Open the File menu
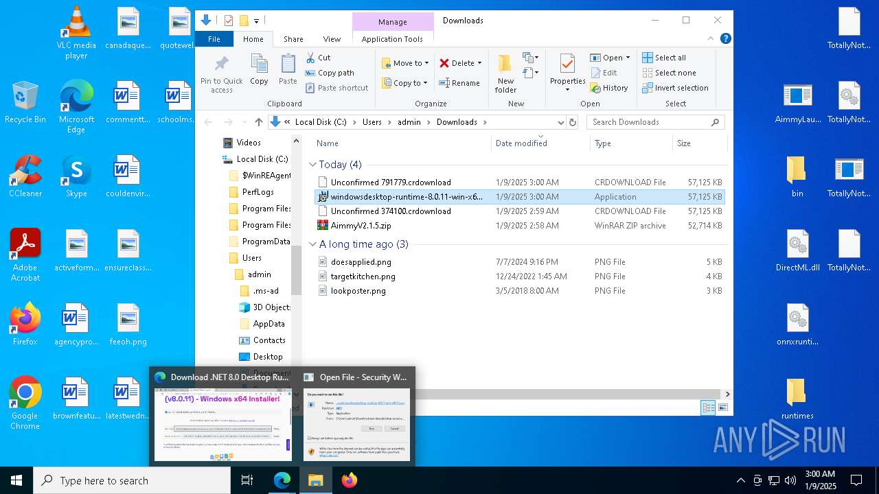The width and height of the screenshot is (879, 494). pyautogui.click(x=214, y=39)
